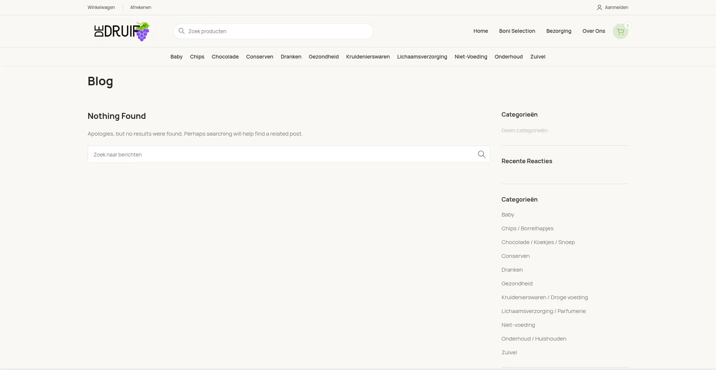The width and height of the screenshot is (716, 370).
Task: Click the user icon beside Aanmelden
Action: 599,7
